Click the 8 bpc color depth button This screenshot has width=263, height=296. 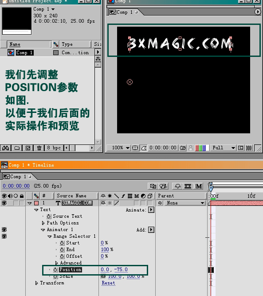tap(54, 148)
